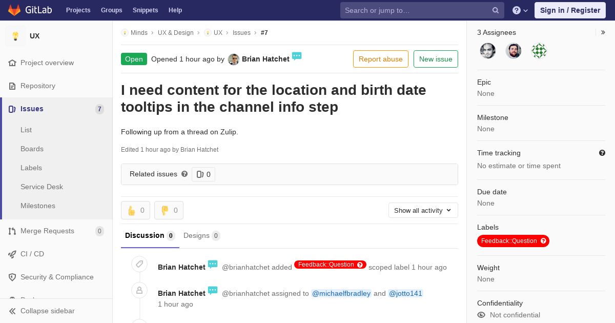Click the New issue button
This screenshot has width=615, height=323.
[436, 59]
